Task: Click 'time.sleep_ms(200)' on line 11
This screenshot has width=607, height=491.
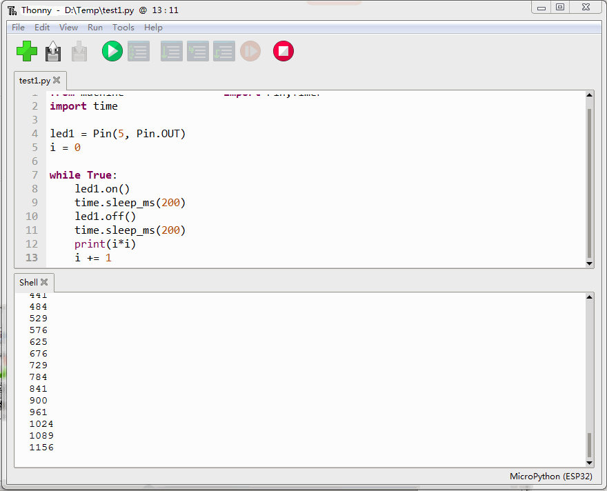Action: (130, 230)
